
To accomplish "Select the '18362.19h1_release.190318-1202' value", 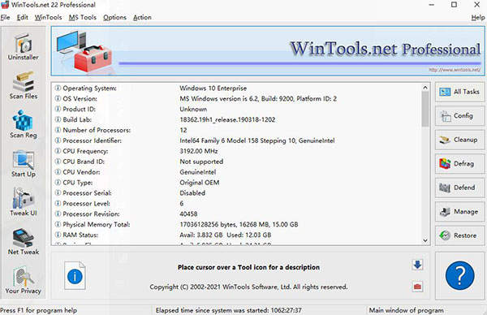I will pos(227,119).
